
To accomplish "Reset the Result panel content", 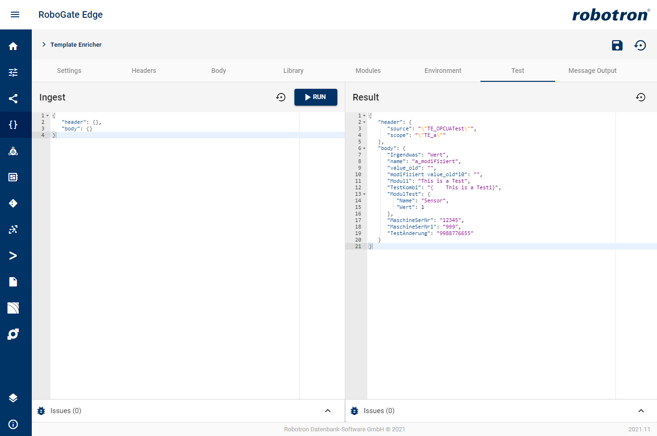I will [641, 97].
